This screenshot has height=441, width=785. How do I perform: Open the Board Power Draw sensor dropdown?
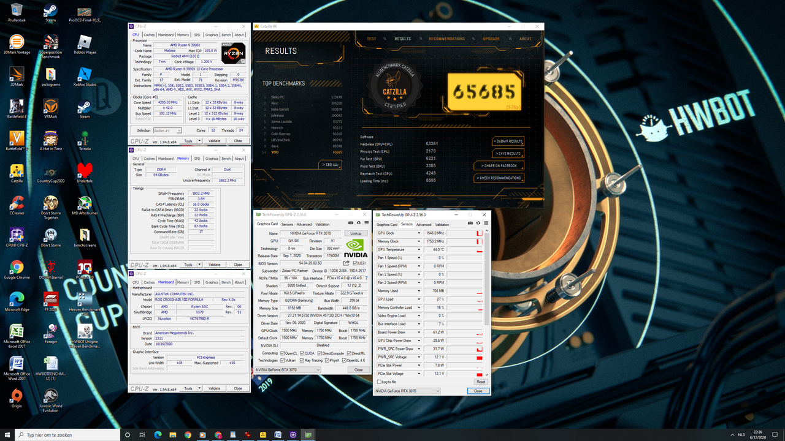point(419,333)
